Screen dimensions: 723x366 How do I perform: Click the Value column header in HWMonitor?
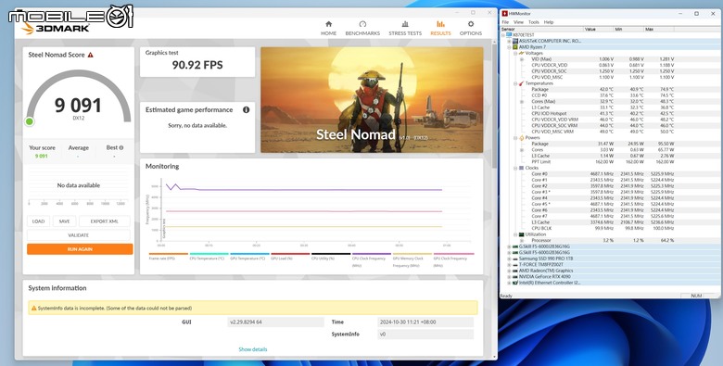598,29
